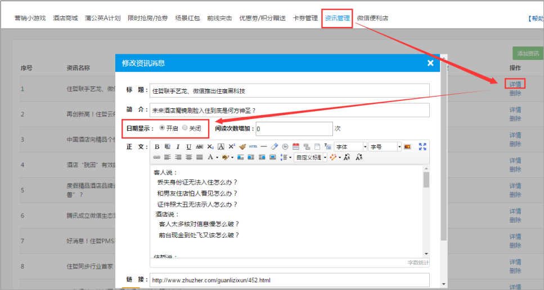544x290 pixels.
Task: Click the unlink chain icon
Action: pos(307,147)
